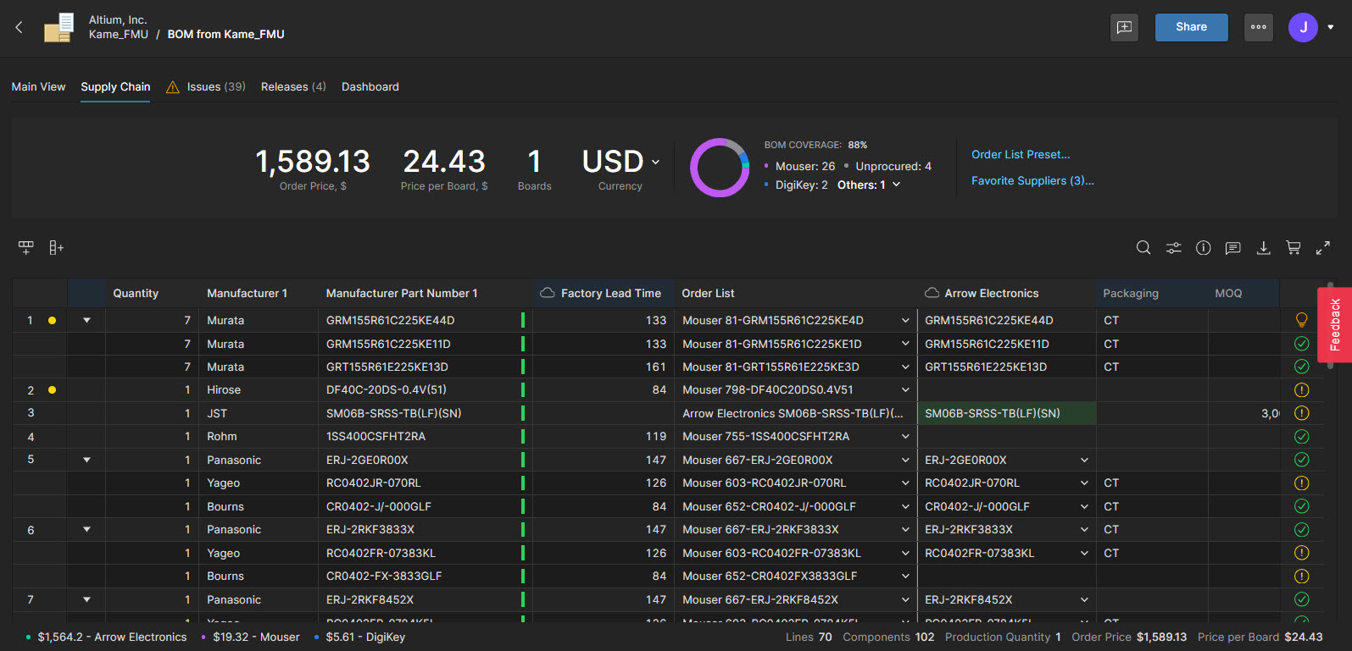Collapse row 1 Murata alternates
This screenshot has height=651, width=1352.
(x=86, y=320)
